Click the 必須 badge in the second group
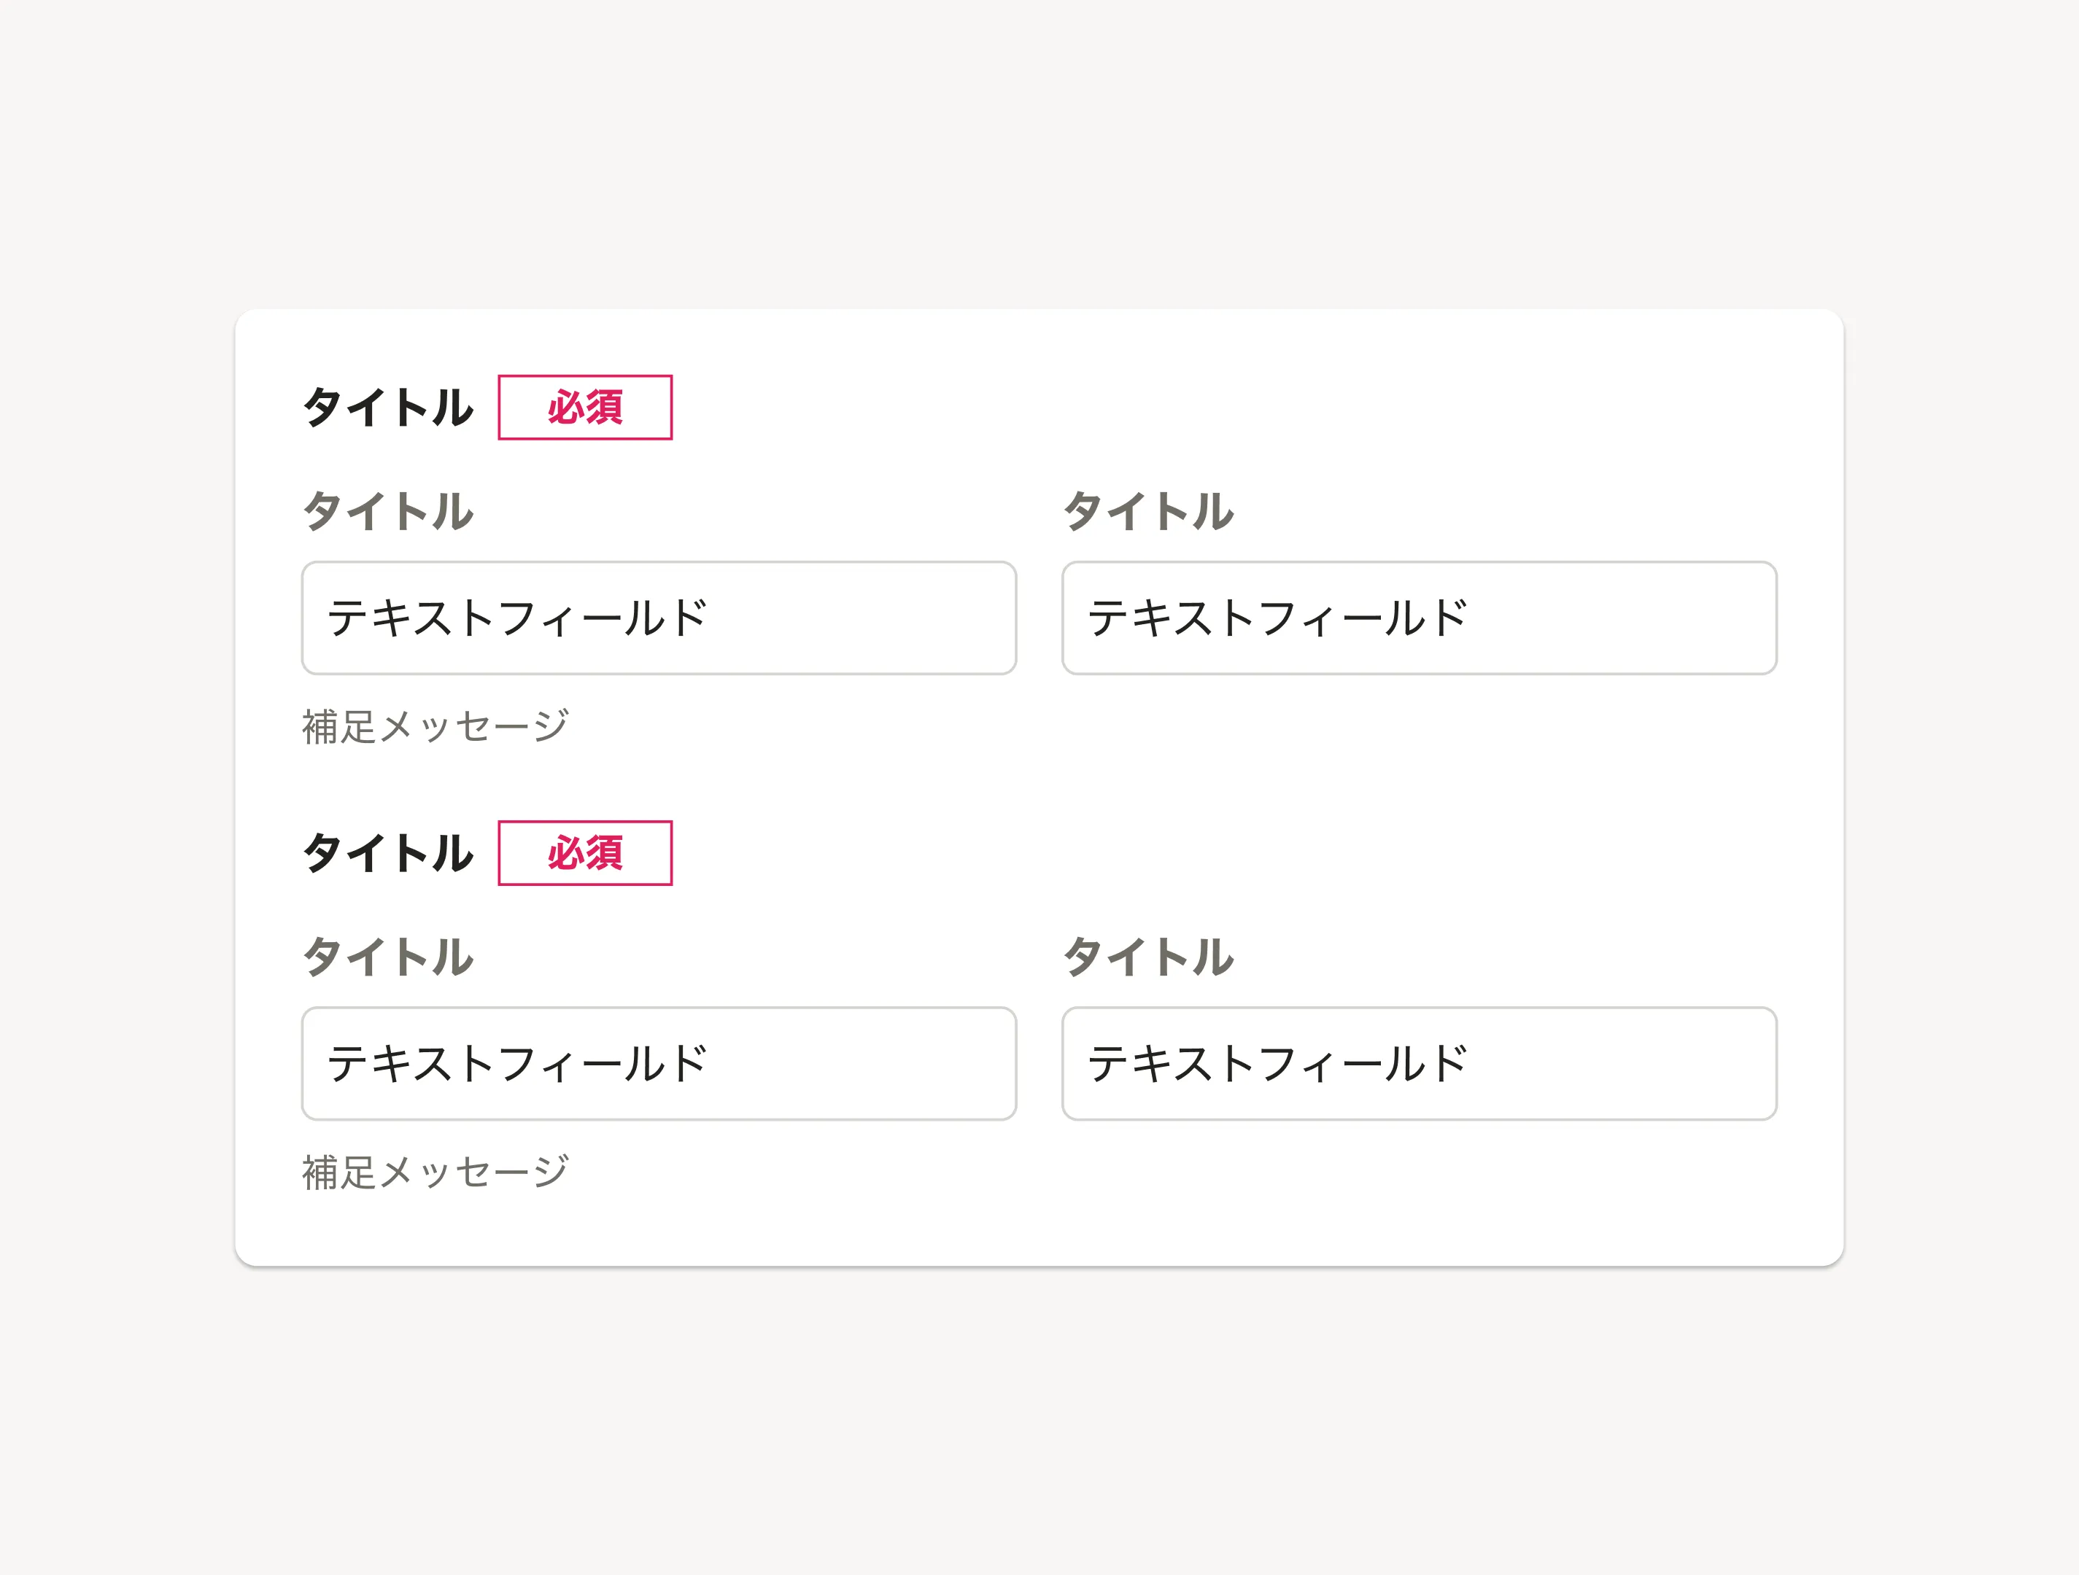2079x1575 pixels. pyautogui.click(x=584, y=853)
